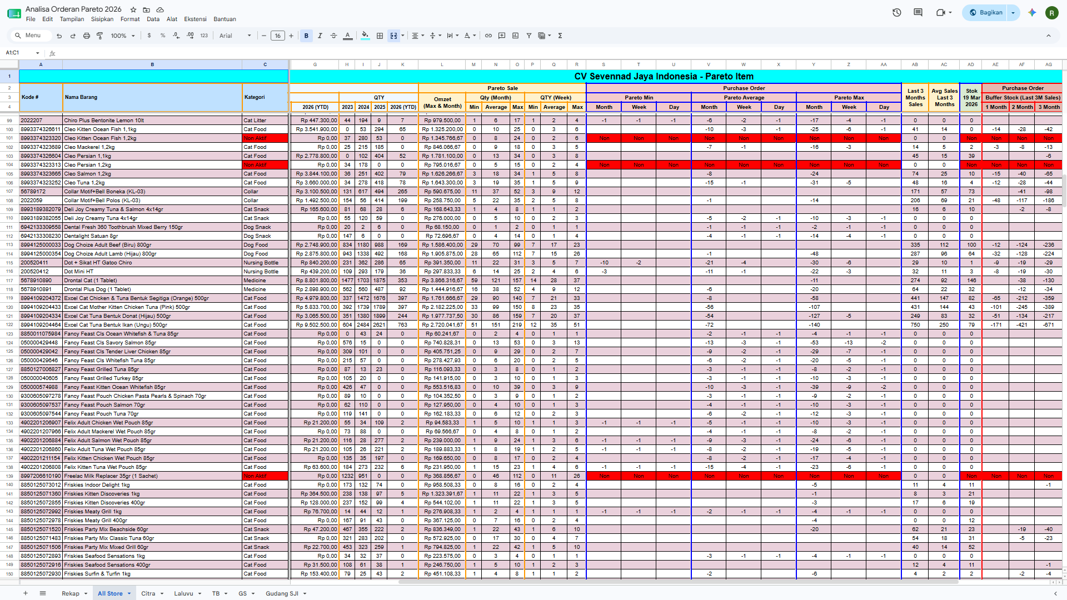
Task: Click the Menu search box
Action: pos(32,36)
